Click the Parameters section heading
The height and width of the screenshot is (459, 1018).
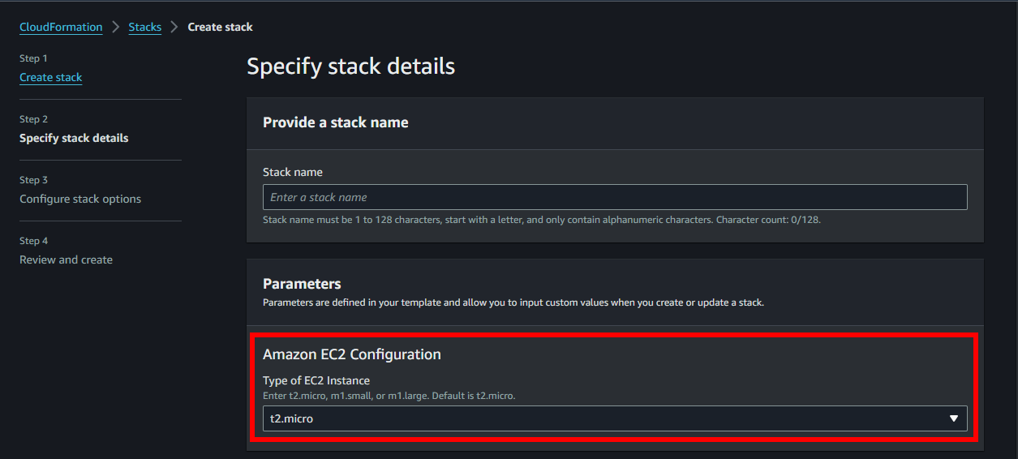tap(302, 284)
